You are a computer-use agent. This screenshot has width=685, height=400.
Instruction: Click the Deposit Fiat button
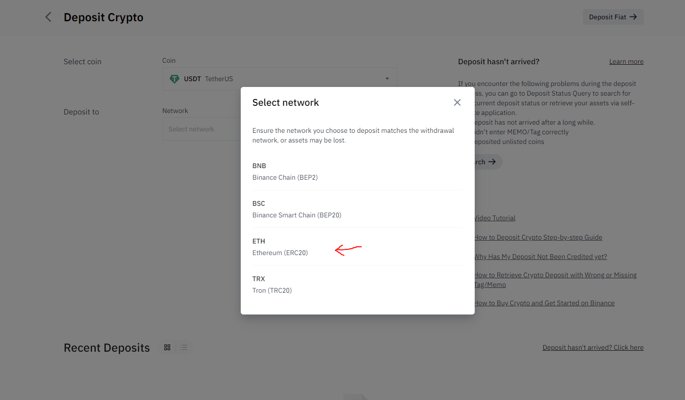[613, 17]
